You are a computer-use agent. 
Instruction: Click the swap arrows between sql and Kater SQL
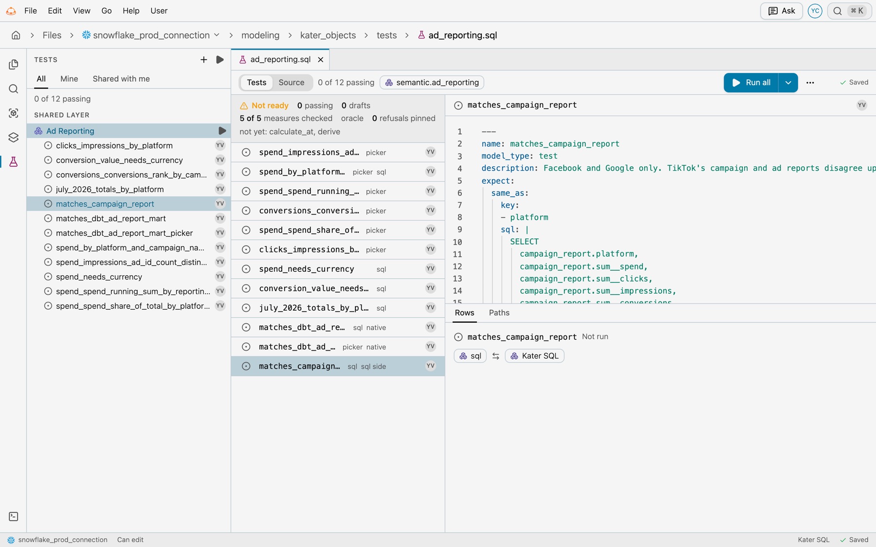pos(495,356)
